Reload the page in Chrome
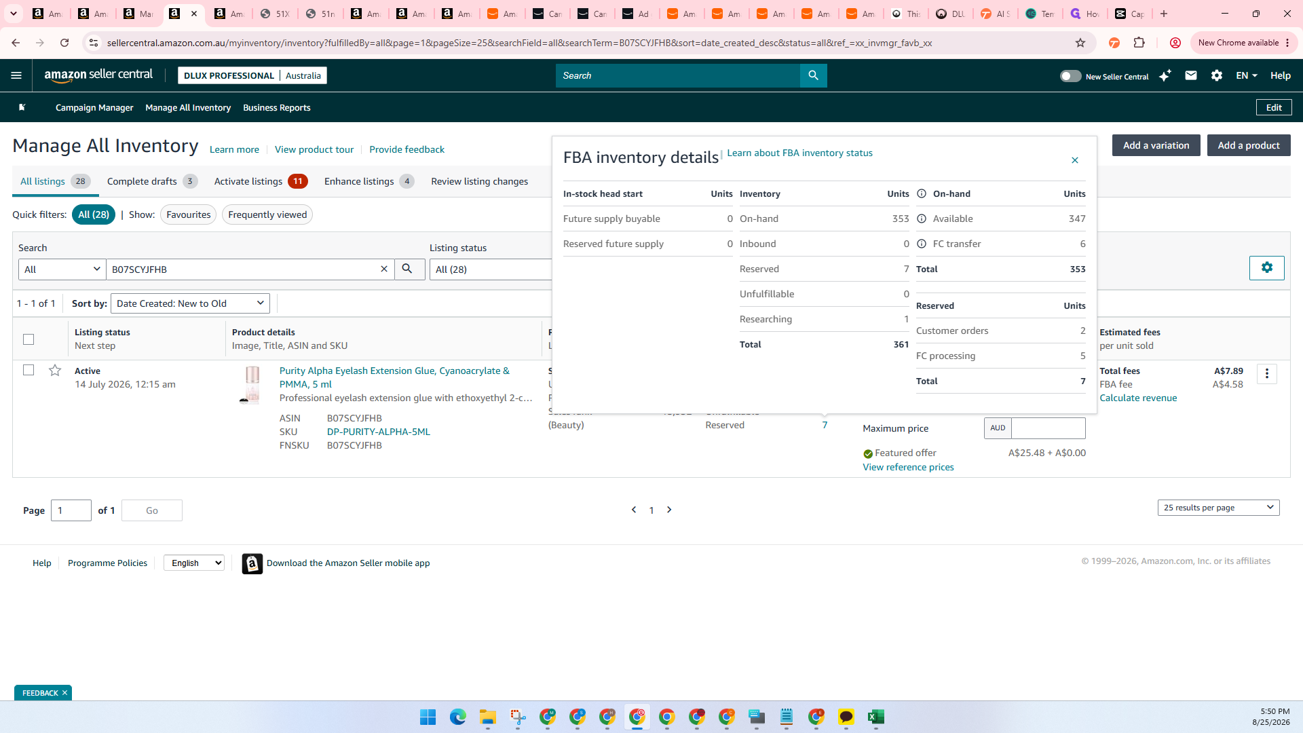The image size is (1303, 733). (x=64, y=43)
